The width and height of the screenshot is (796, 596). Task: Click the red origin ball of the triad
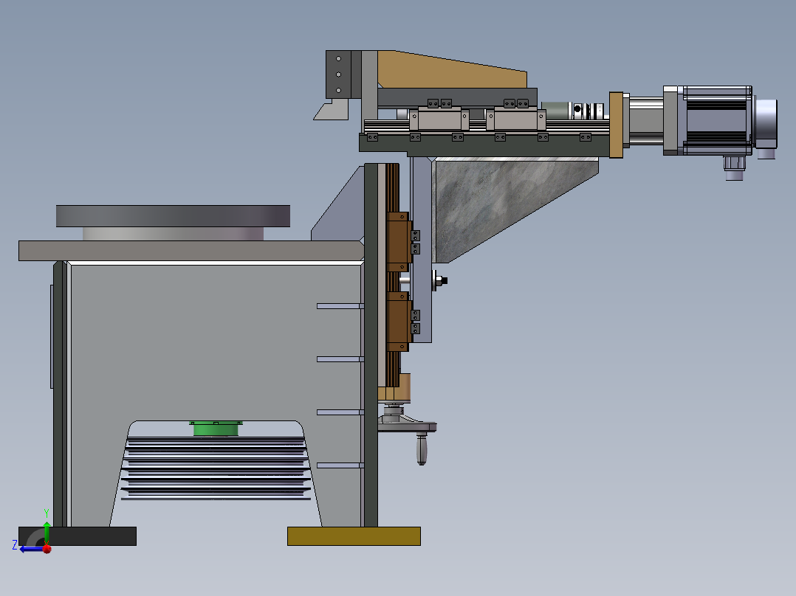click(x=47, y=549)
